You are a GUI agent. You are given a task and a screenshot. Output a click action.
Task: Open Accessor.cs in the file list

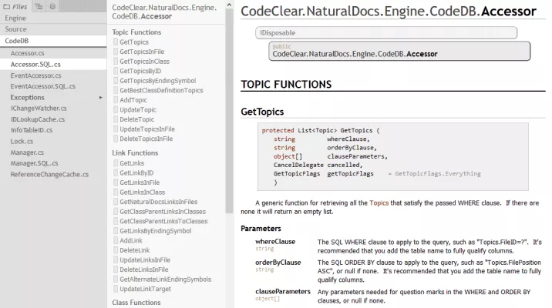pyautogui.click(x=28, y=53)
